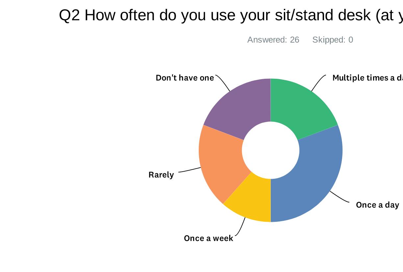Click the leader line to Once a day
Screen dimensions: 403x272
pos(340,197)
